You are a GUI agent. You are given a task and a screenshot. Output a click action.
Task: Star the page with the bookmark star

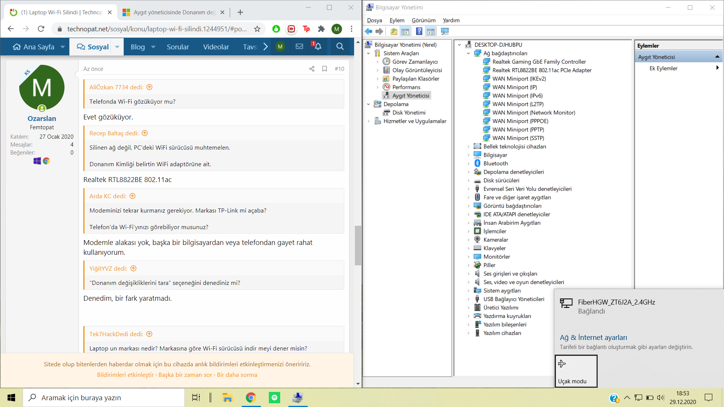click(x=257, y=29)
